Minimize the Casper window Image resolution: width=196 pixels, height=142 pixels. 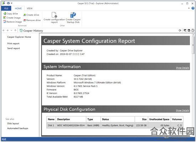pos(182,4)
